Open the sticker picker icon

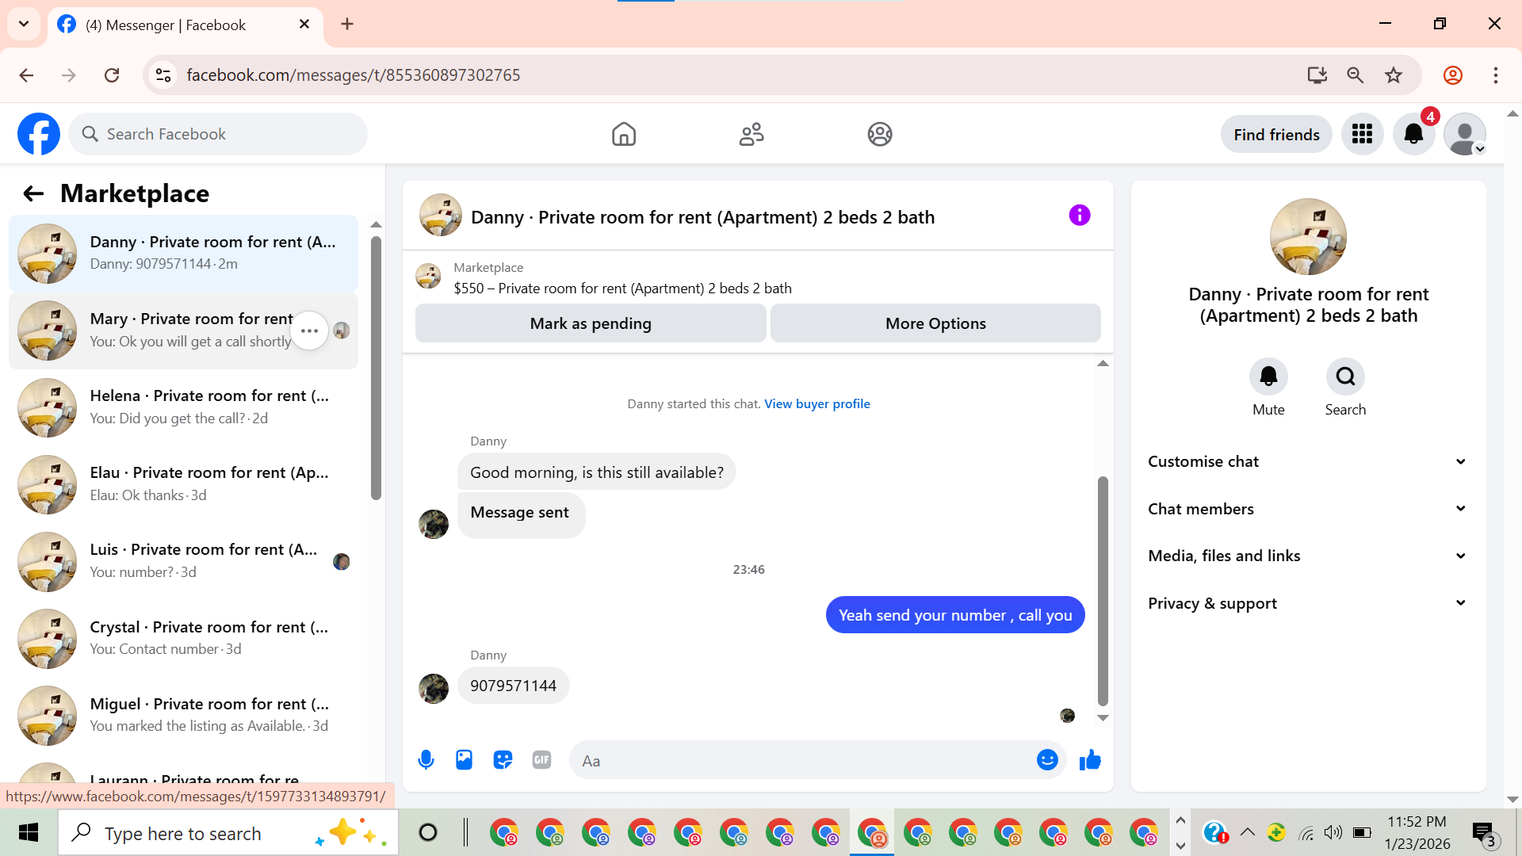coord(503,760)
